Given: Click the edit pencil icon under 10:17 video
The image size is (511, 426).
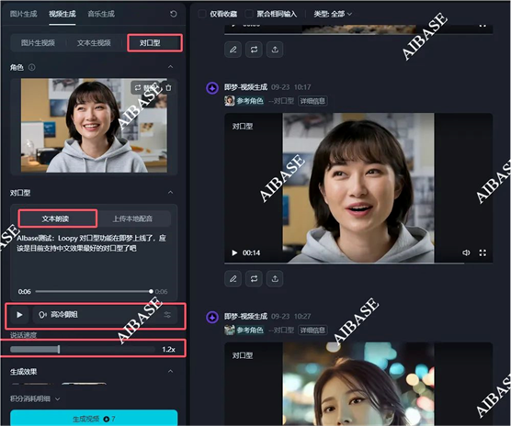Looking at the screenshot, I should coord(233,278).
